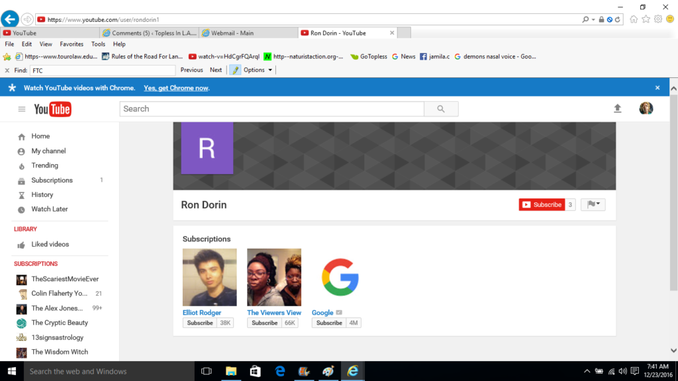Open the File menu
Image resolution: width=678 pixels, height=381 pixels.
9,44
